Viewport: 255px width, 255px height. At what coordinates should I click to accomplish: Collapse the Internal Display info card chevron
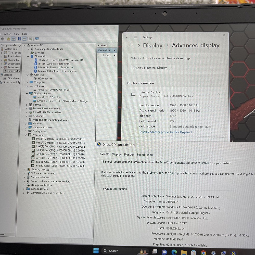pos(219,94)
